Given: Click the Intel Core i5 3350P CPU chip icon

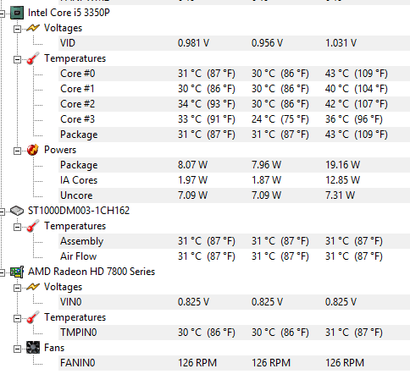Looking at the screenshot, I should 17,13.
